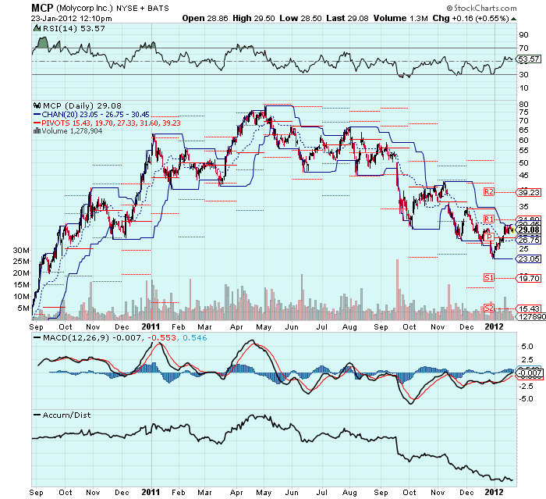Click the 5M volume axis label
546x499 pixels.
click(23, 308)
